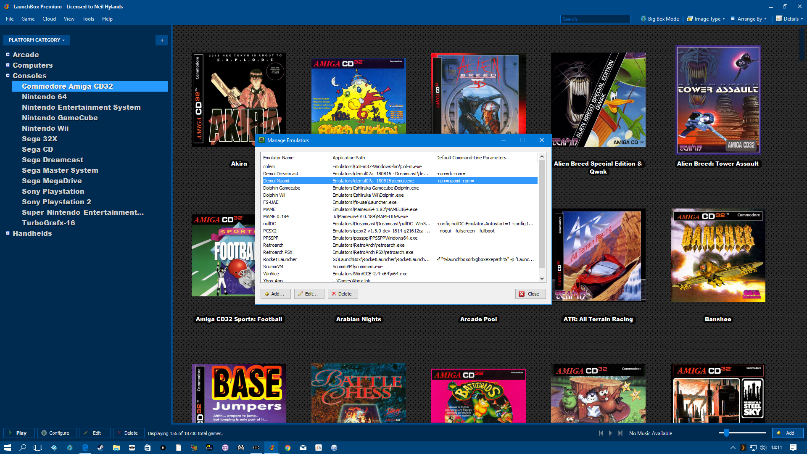807x454 pixels.
Task: Open Google Chrome from taskbar
Action: [287, 448]
